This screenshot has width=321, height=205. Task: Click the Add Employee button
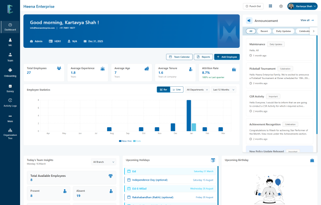227,57
